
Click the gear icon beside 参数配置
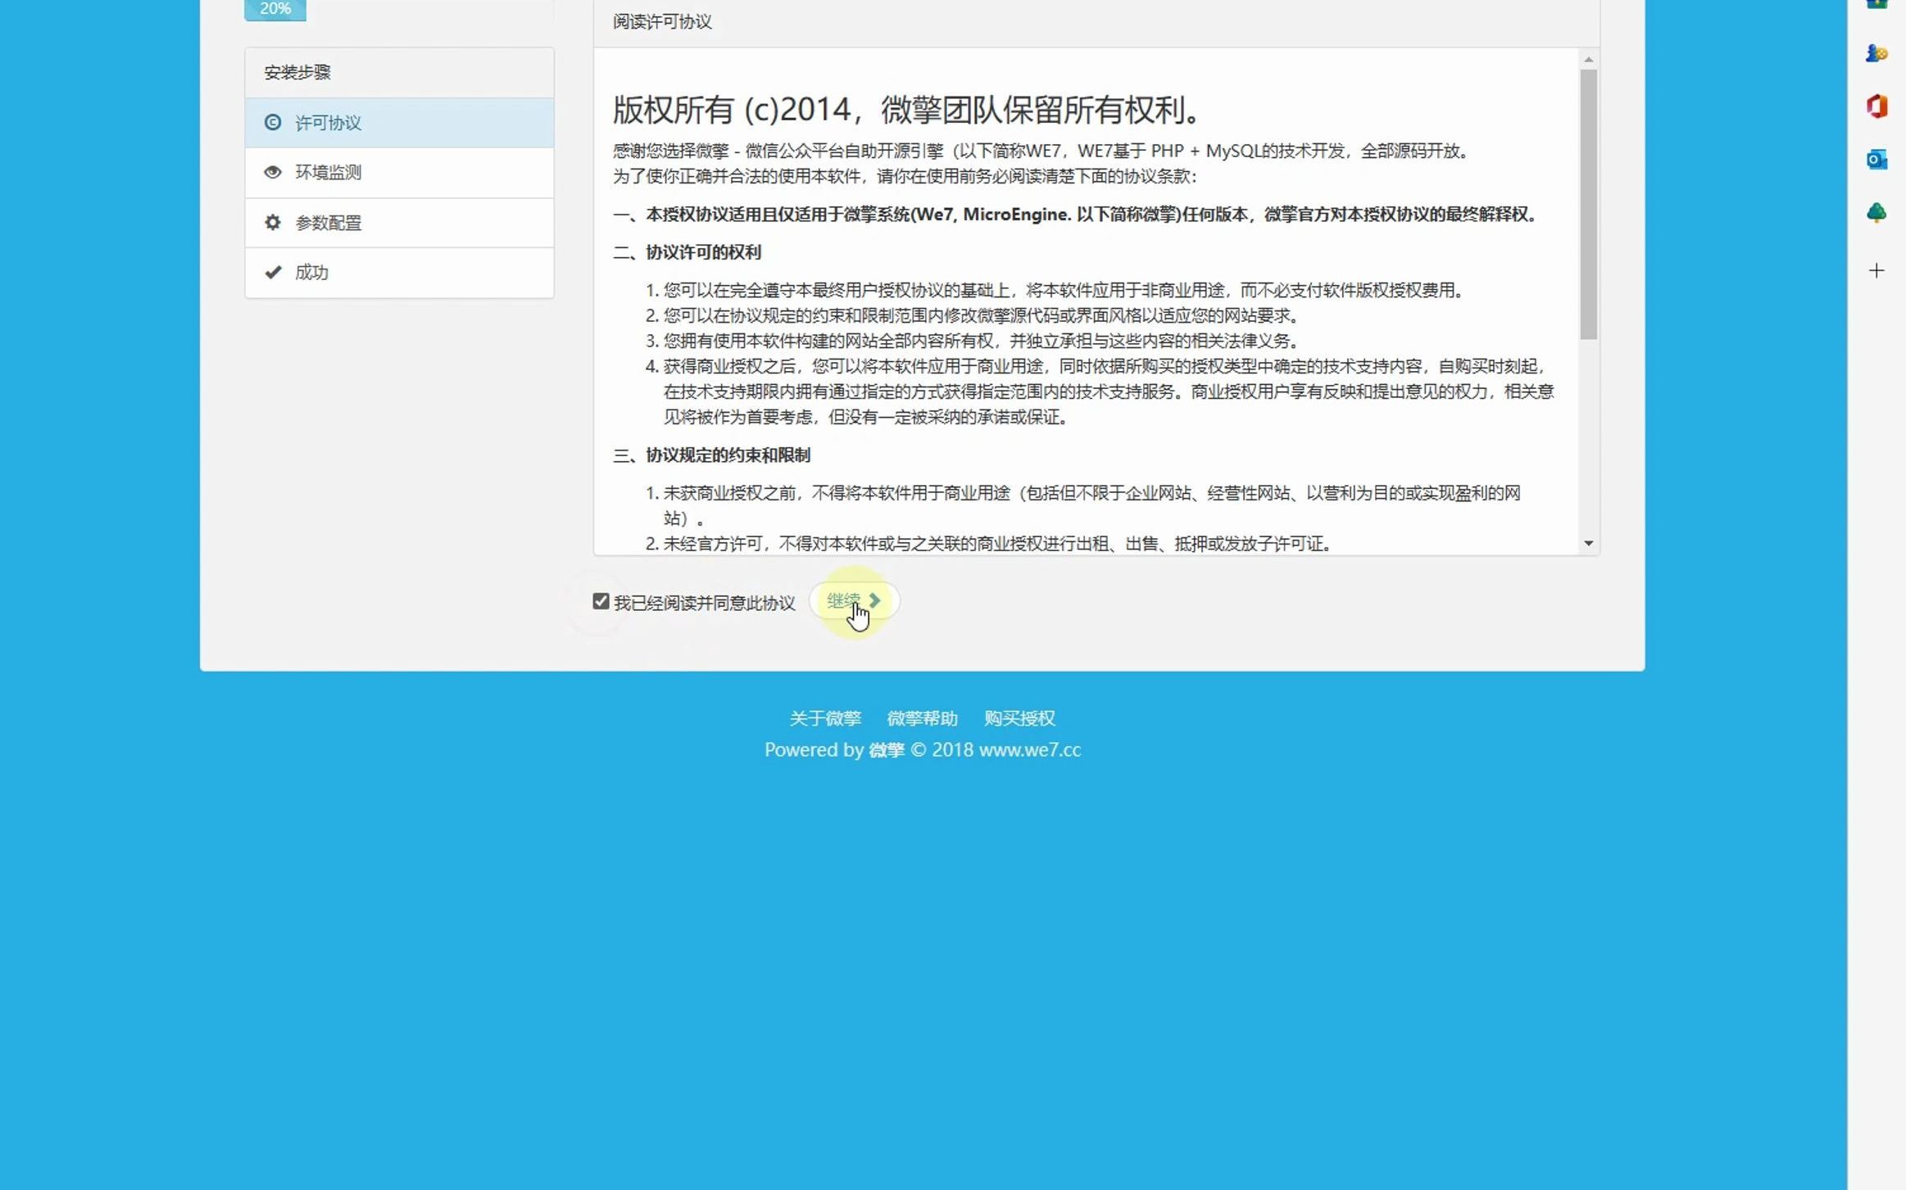click(273, 222)
